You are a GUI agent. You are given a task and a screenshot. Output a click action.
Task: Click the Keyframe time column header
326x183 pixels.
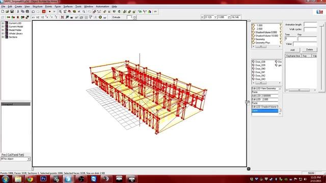click(293, 56)
